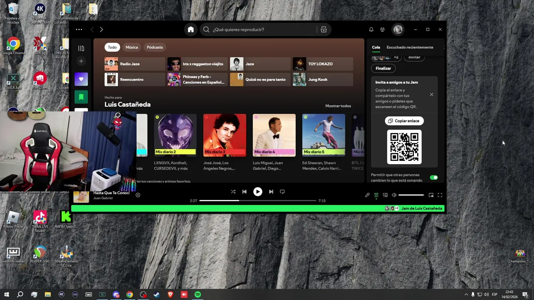Go forward with the navigation arrow
The image size is (534, 300).
(x=101, y=30)
